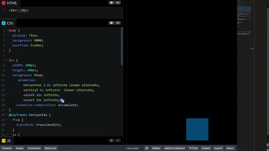Screen dimensions: 269x151
Task: Click the CSS panel logo icon
Action: [4, 23]
